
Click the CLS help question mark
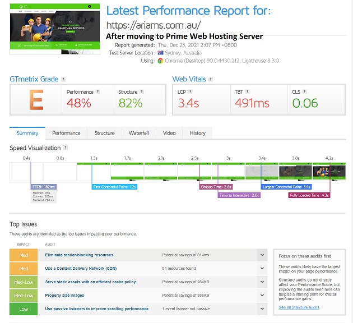305,92
